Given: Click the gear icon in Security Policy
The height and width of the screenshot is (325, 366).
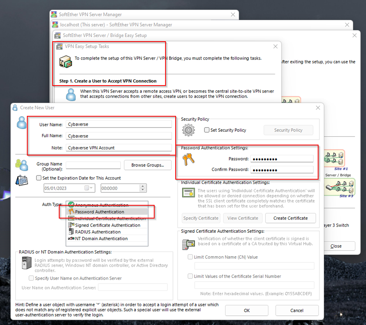Looking at the screenshot, I should tap(188, 130).
